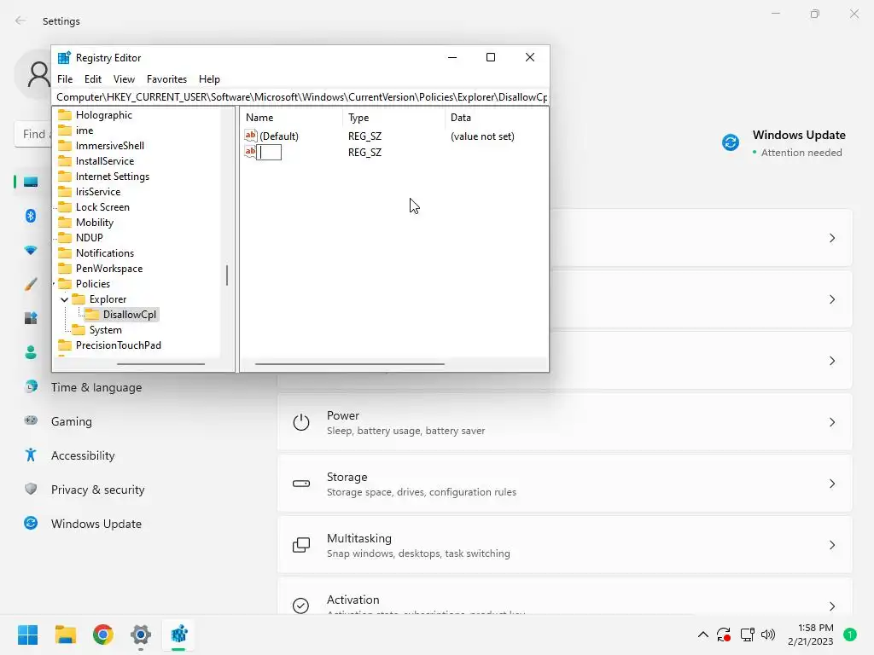Viewport: 874px width, 655px height.
Task: Open Storage settings page
Action: tap(565, 484)
